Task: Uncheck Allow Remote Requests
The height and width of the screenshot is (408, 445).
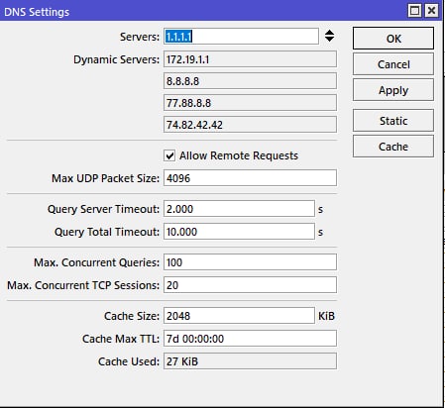Action: [x=169, y=155]
